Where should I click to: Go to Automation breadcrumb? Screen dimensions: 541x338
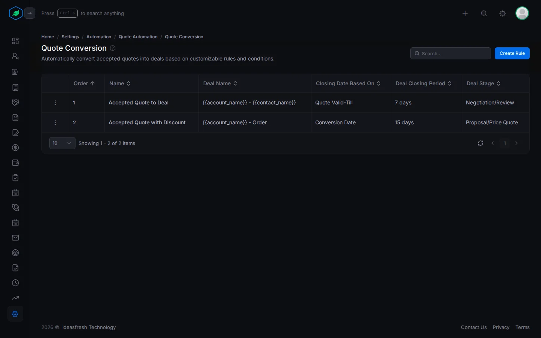click(x=99, y=37)
